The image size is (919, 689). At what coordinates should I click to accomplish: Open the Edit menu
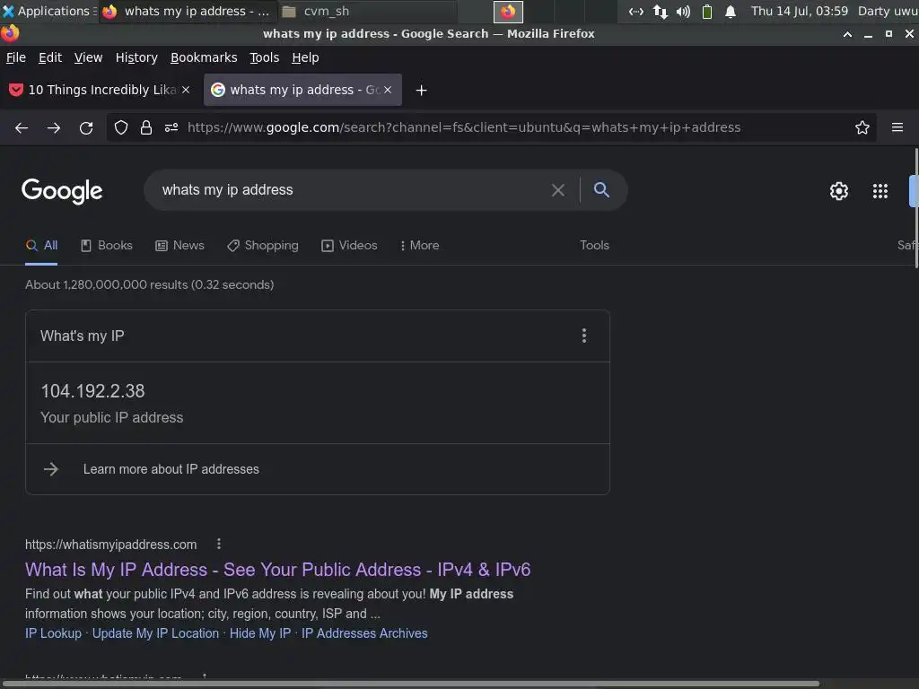point(50,57)
